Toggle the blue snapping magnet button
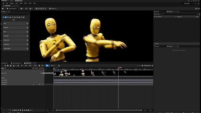 (47, 66)
